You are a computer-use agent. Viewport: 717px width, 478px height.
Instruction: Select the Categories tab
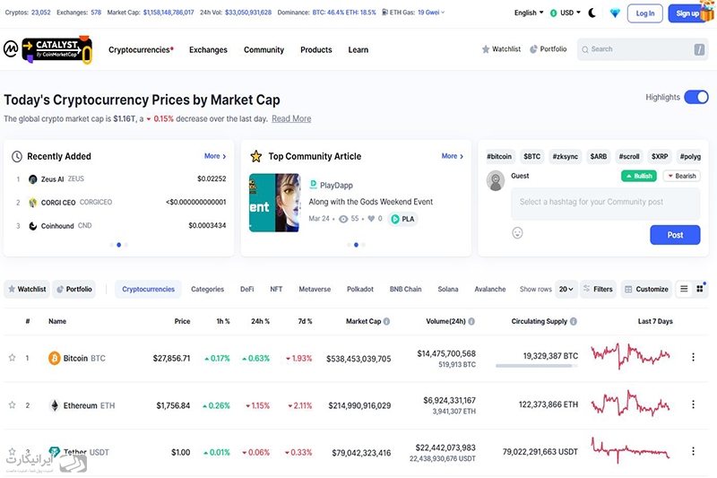click(208, 289)
